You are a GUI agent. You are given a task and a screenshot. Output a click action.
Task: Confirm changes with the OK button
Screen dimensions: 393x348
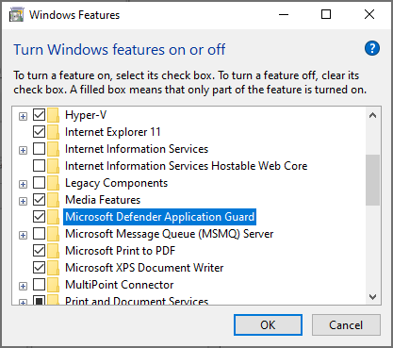point(268,325)
